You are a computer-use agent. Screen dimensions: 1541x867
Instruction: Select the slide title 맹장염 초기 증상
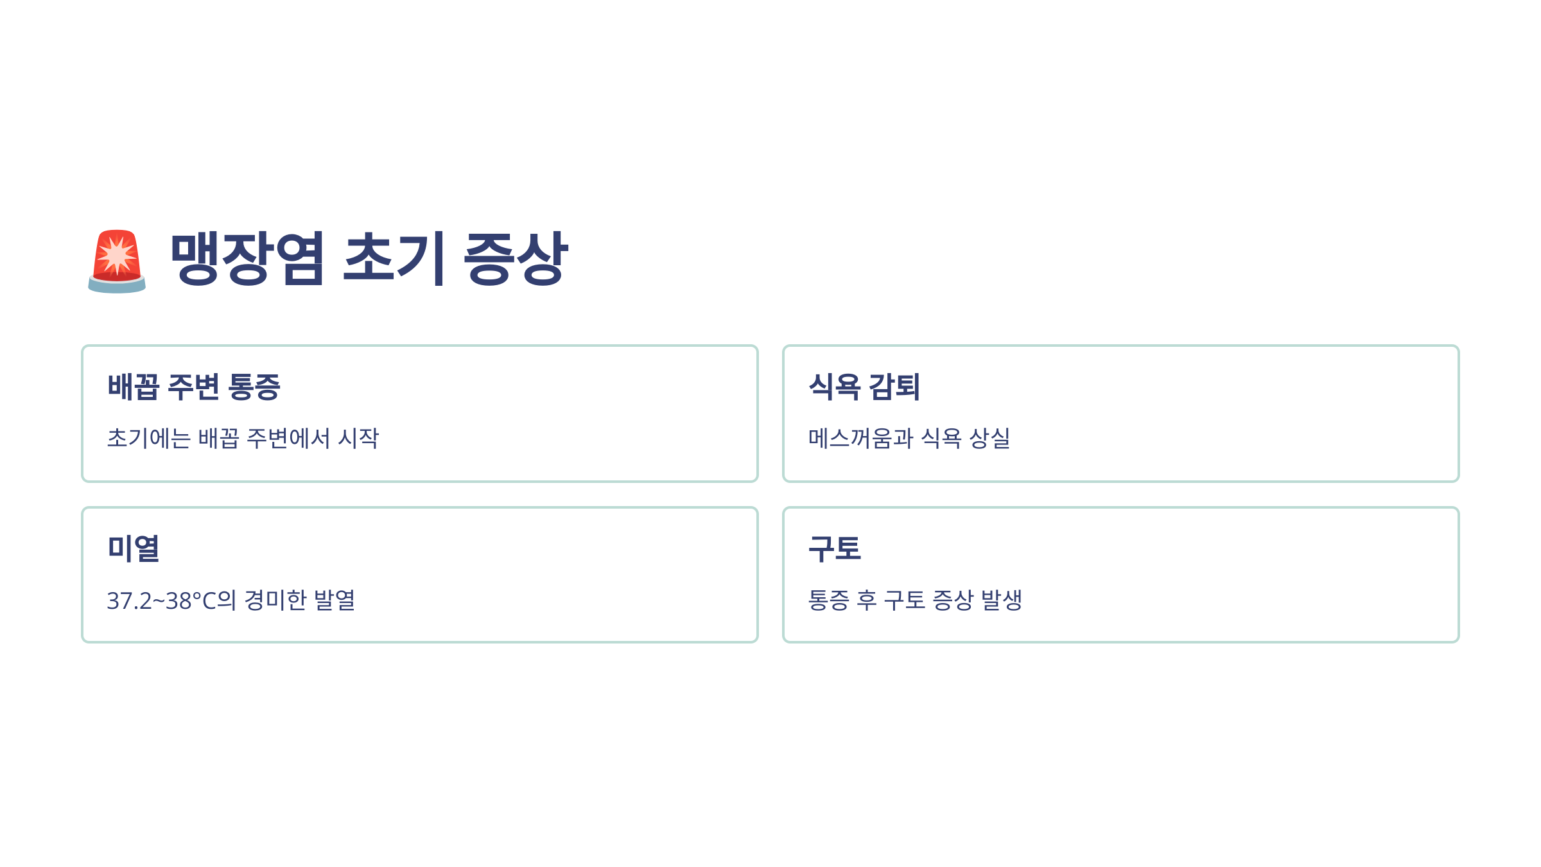[369, 258]
